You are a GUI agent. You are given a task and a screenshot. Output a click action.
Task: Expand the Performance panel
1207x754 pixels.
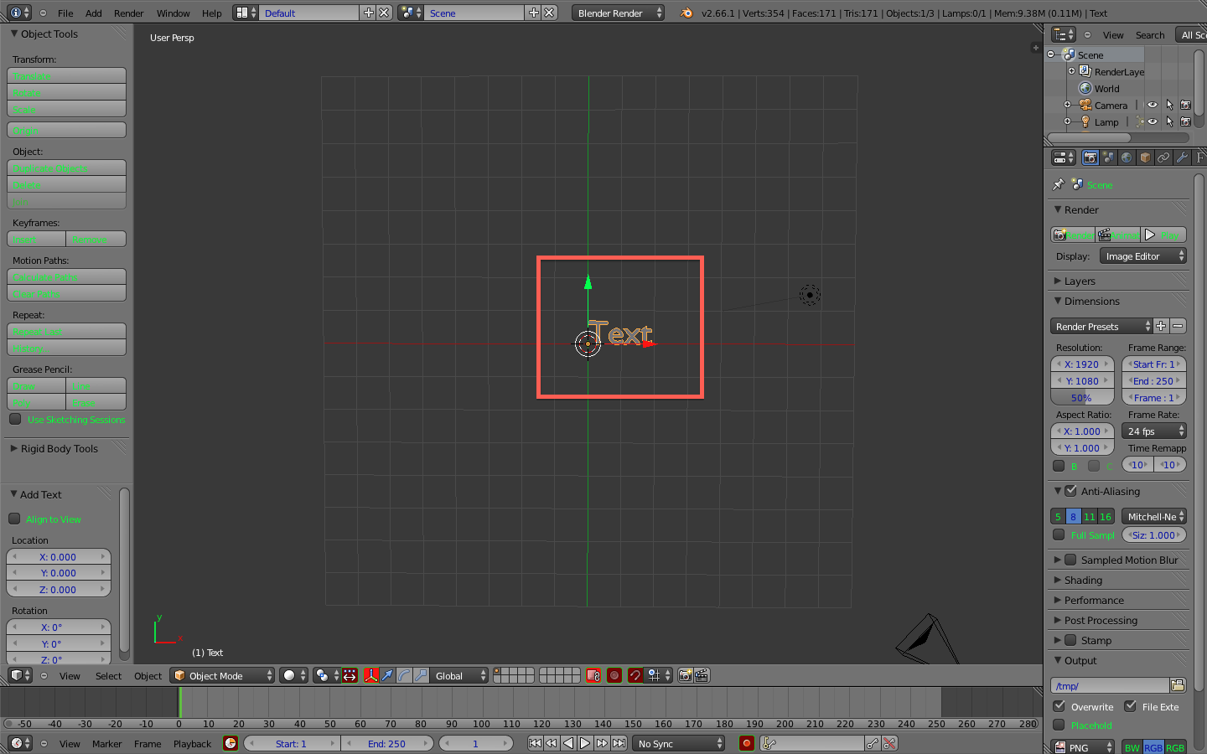(x=1094, y=600)
